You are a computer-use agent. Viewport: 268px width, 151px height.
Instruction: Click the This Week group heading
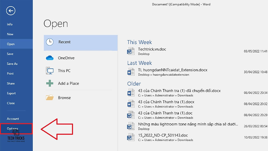(x=139, y=42)
